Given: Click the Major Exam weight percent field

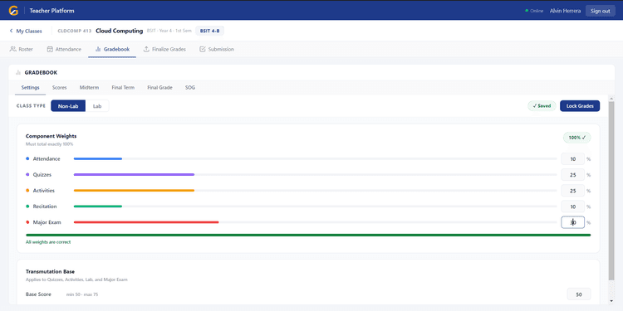Looking at the screenshot, I should click(x=572, y=222).
